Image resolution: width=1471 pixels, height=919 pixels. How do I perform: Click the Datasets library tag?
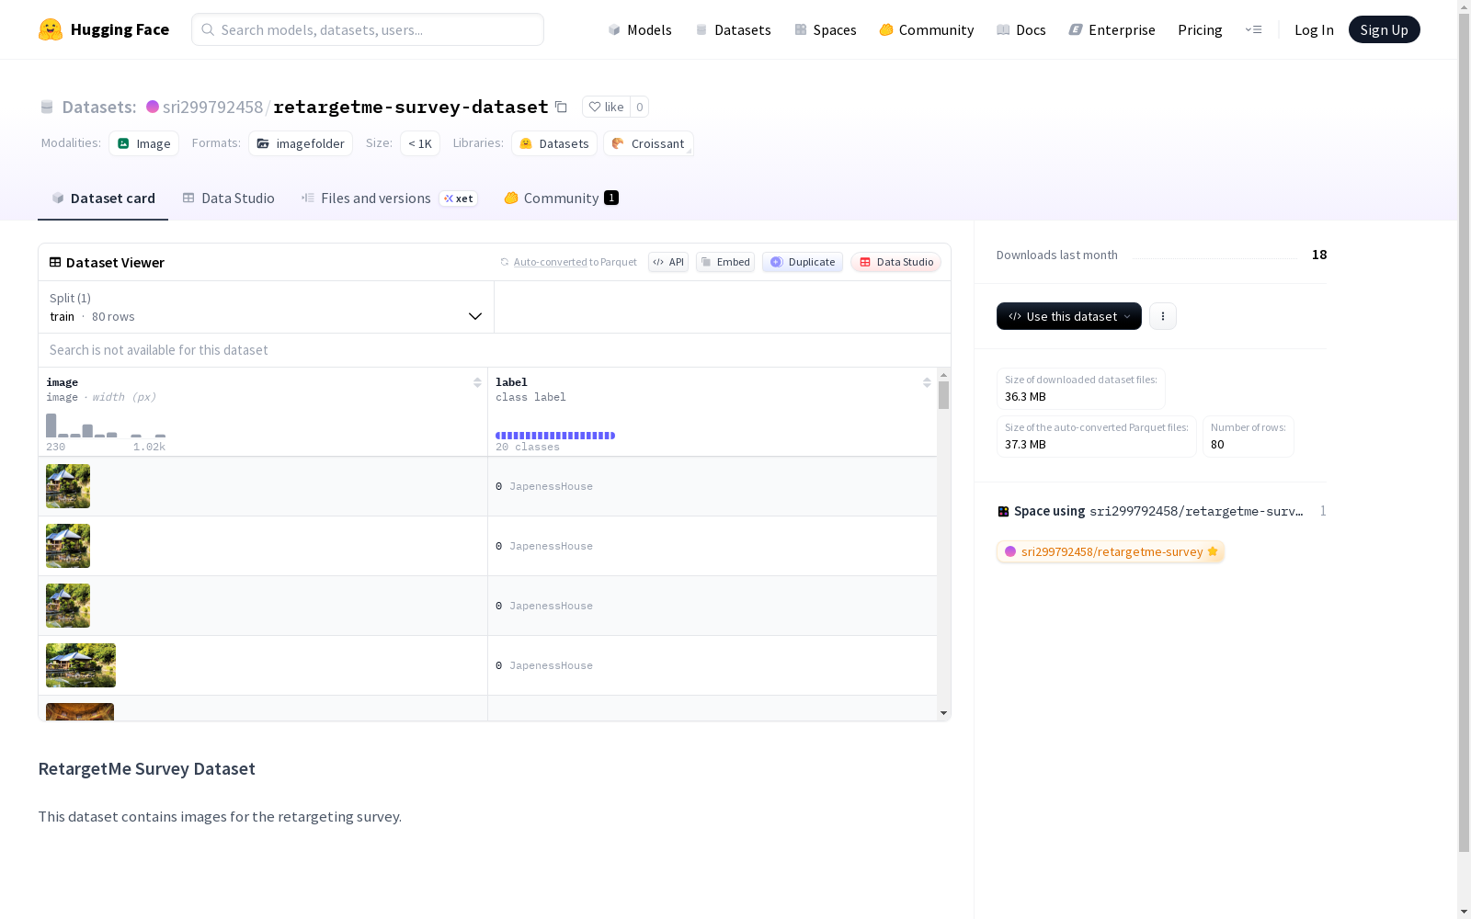coord(554,143)
